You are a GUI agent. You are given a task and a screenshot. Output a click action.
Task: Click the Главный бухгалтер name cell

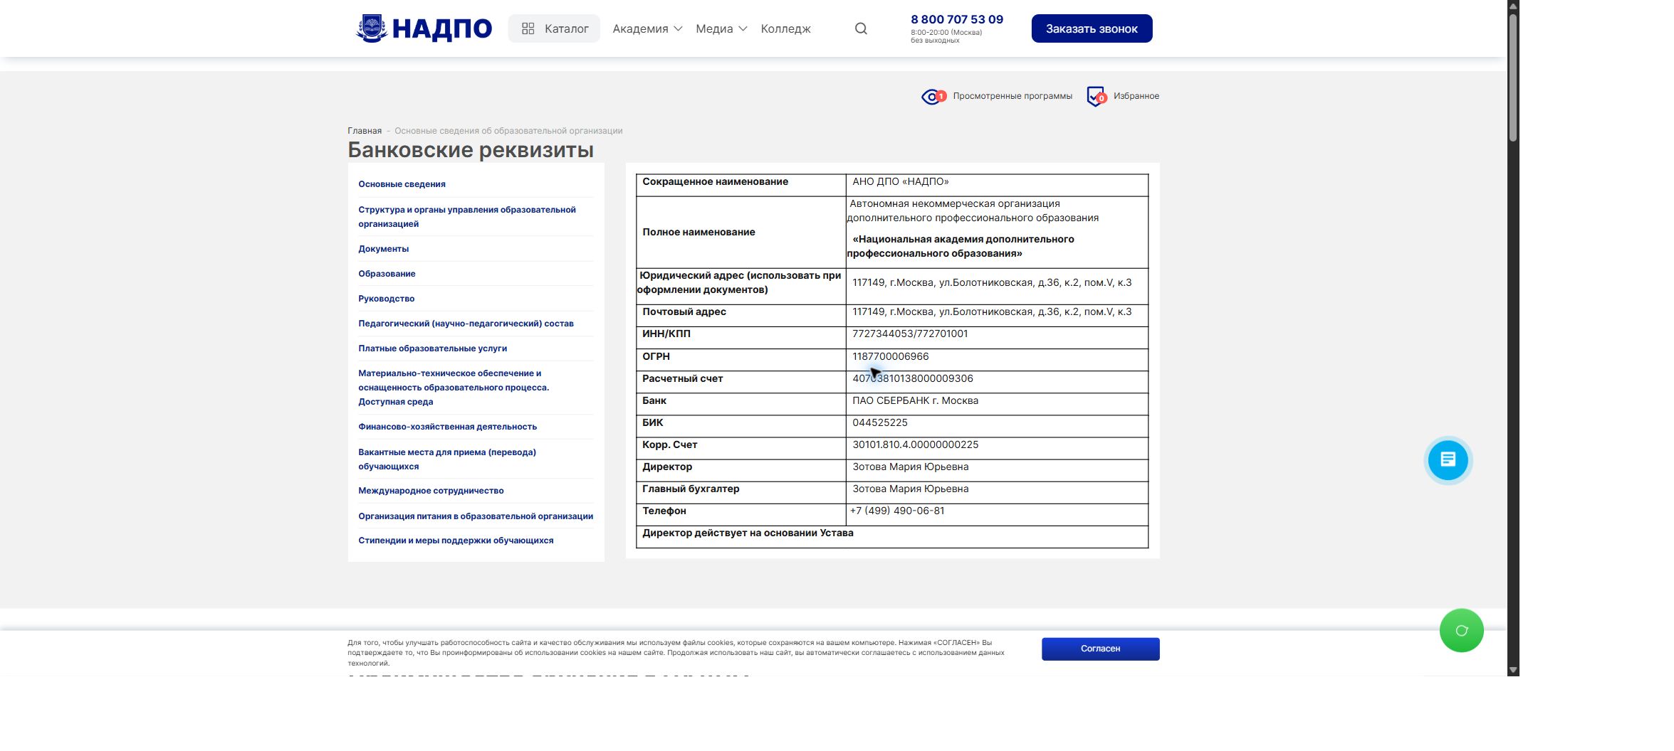click(x=997, y=492)
